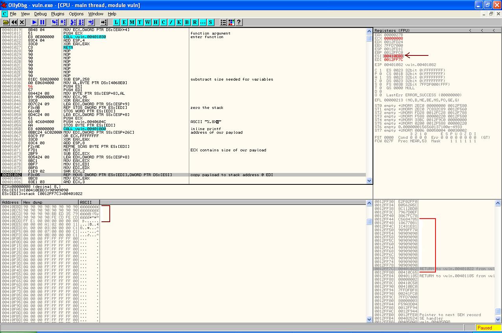Toggle the zero flag Z value
This screenshot has height=333, width=502.
(380, 81)
